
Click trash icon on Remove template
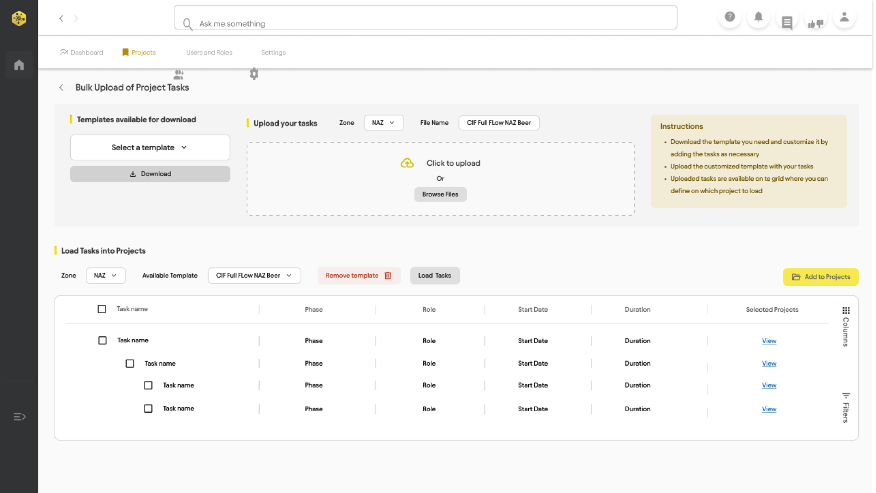pyautogui.click(x=388, y=276)
